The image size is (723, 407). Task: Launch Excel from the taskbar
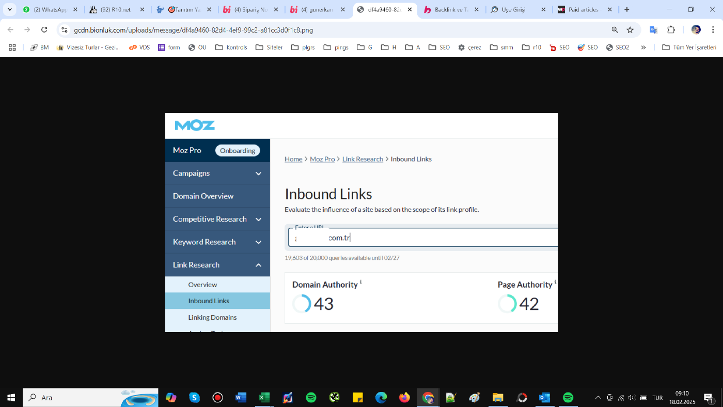[264, 397]
